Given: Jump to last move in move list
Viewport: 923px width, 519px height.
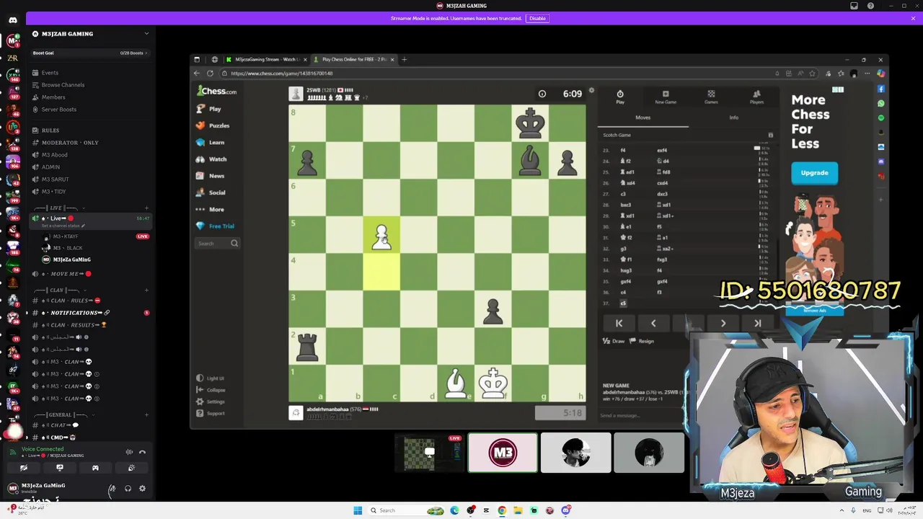Looking at the screenshot, I should [x=757, y=324].
